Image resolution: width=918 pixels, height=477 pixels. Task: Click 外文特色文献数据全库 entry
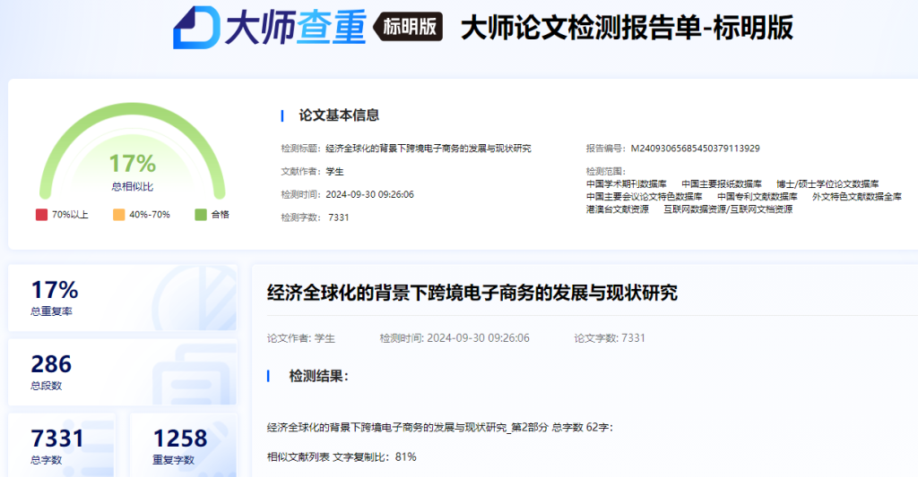point(857,196)
